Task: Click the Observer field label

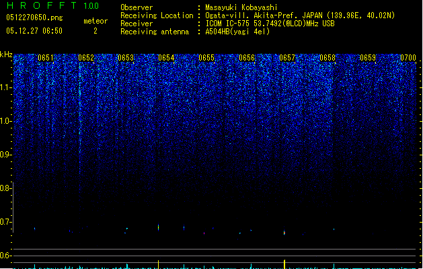Action: click(x=137, y=7)
